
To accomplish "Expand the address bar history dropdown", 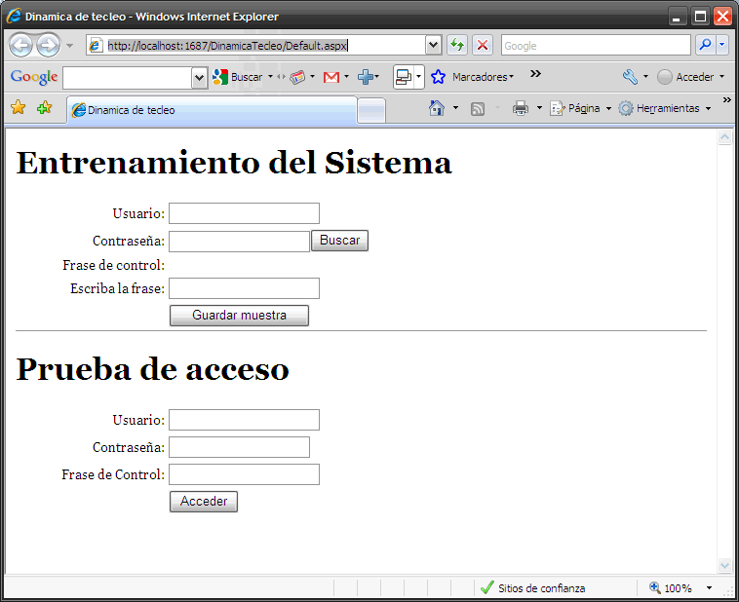I will click(x=433, y=46).
